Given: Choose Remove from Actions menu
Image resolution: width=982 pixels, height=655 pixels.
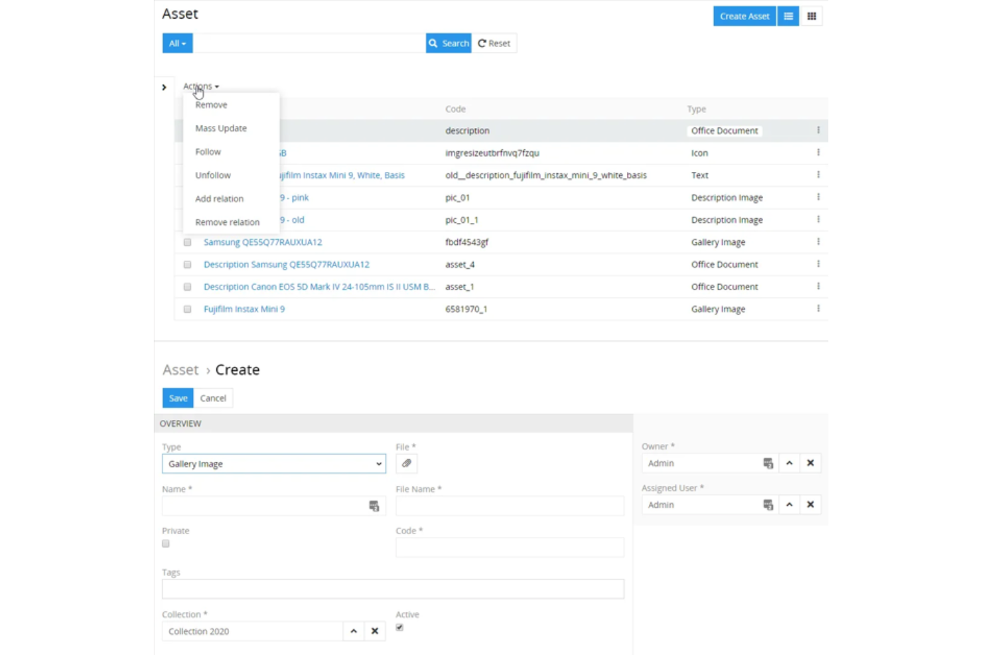Looking at the screenshot, I should tap(211, 105).
